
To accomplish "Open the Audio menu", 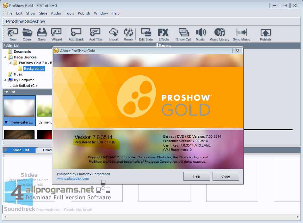I will click(56, 13).
